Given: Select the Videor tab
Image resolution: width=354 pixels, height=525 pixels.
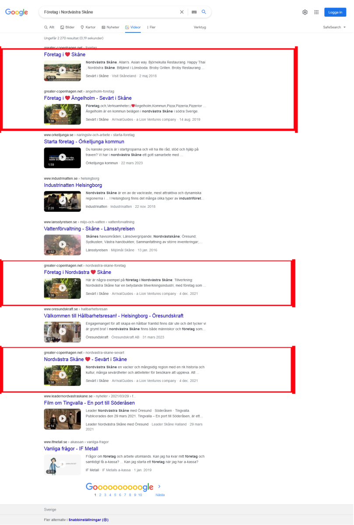Looking at the screenshot, I should click(133, 27).
